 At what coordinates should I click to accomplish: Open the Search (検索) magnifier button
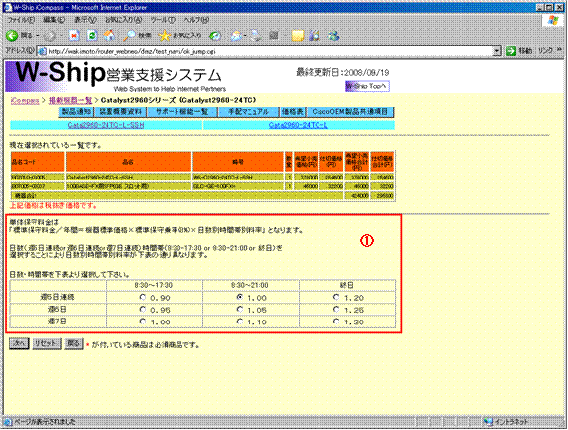[x=137, y=36]
